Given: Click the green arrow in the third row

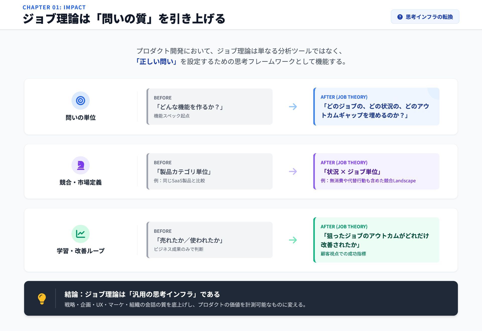Looking at the screenshot, I should click(x=293, y=240).
